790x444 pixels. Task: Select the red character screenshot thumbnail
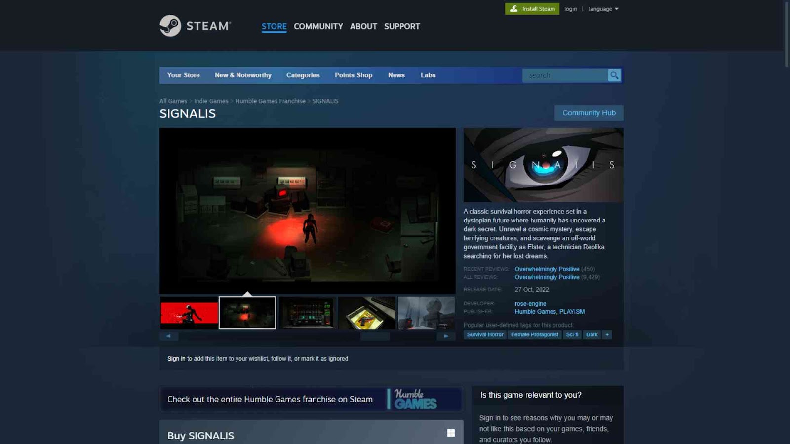coord(189,313)
